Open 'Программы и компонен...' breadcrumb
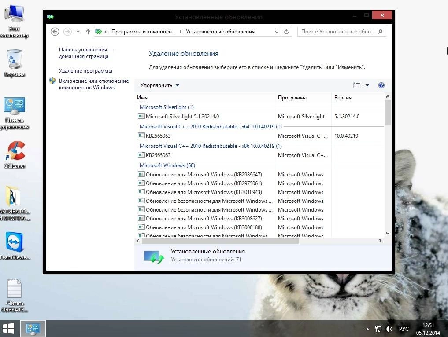The image size is (448, 337). click(x=144, y=32)
